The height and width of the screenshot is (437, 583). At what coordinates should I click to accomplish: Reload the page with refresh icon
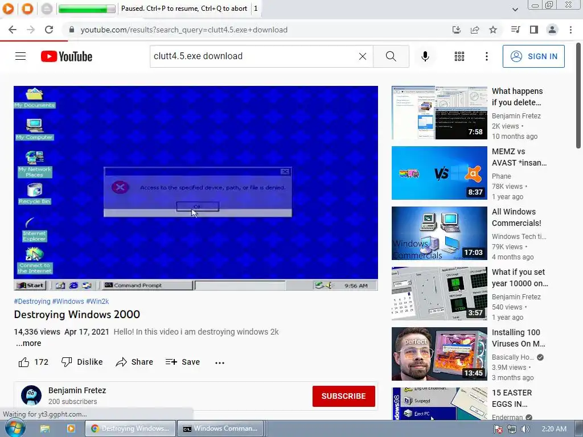tap(49, 30)
